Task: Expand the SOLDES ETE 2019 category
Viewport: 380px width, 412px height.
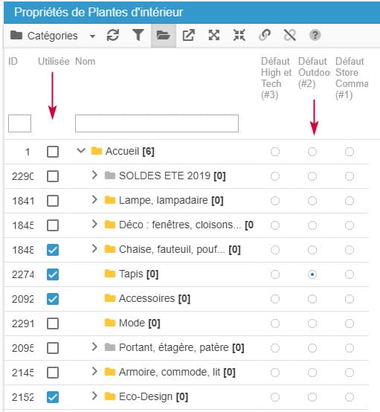Action: [x=94, y=175]
